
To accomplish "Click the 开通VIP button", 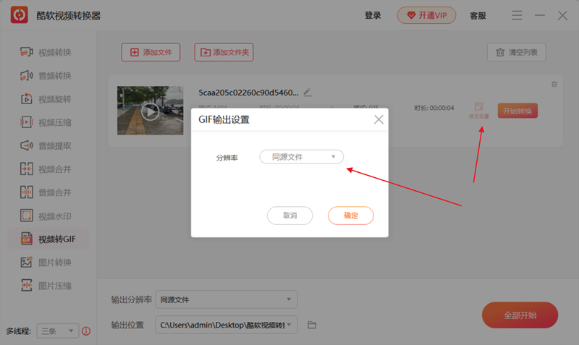I will [426, 15].
